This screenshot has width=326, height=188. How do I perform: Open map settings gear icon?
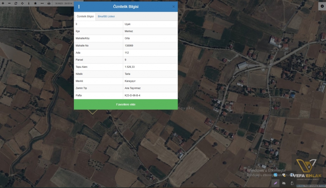point(322,6)
